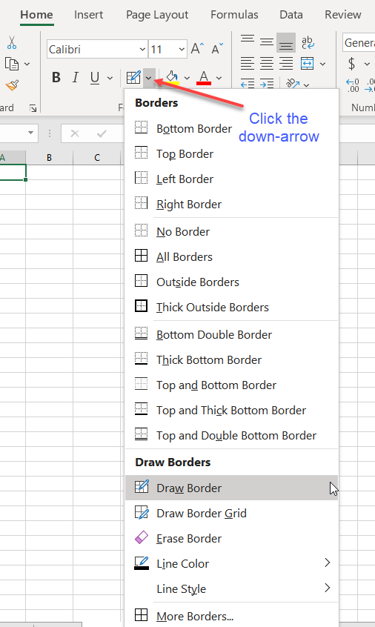Choose Top Border from the menu
This screenshot has height=627, width=375.
tap(232, 154)
